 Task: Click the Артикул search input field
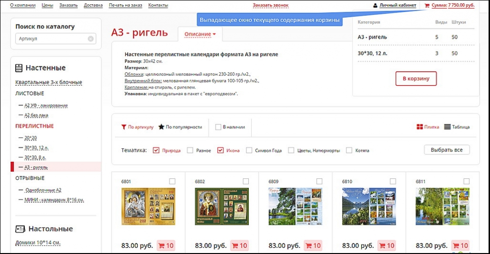pyautogui.click(x=56, y=39)
